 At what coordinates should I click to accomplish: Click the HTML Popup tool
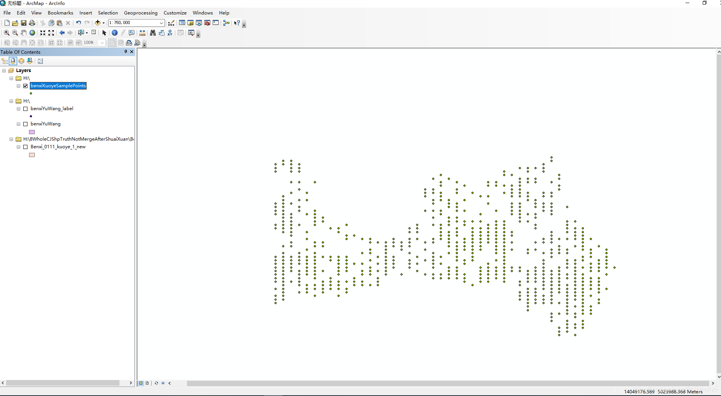pos(132,33)
